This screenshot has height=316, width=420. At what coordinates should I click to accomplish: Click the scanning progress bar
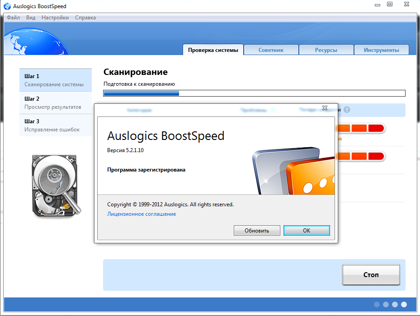click(x=254, y=93)
